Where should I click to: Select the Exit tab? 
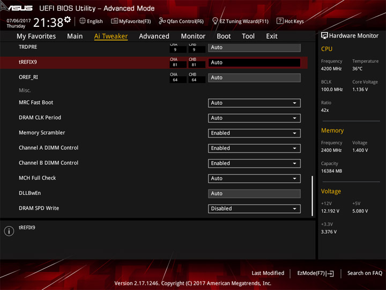[272, 37]
